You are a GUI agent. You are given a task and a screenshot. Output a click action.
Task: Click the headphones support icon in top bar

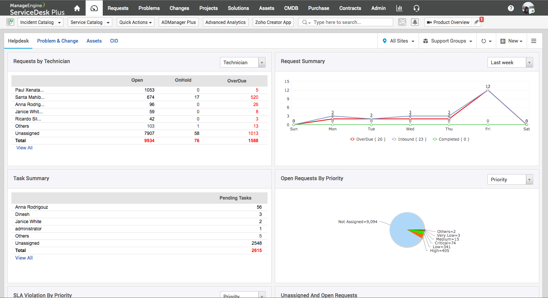(416, 8)
